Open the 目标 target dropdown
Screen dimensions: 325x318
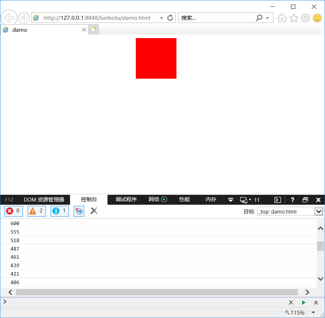click(x=290, y=211)
